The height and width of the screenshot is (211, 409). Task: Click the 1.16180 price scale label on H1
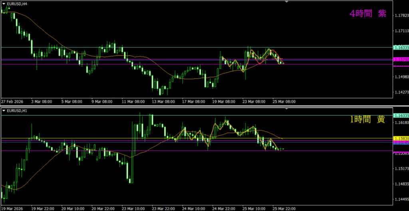click(x=401, y=123)
